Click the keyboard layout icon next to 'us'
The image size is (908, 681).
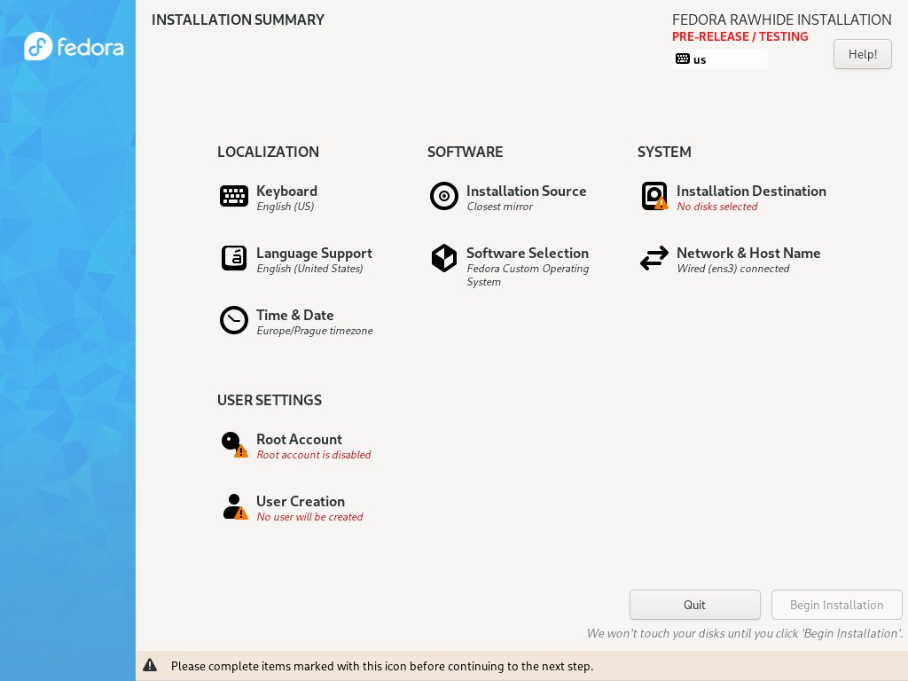[x=683, y=59]
